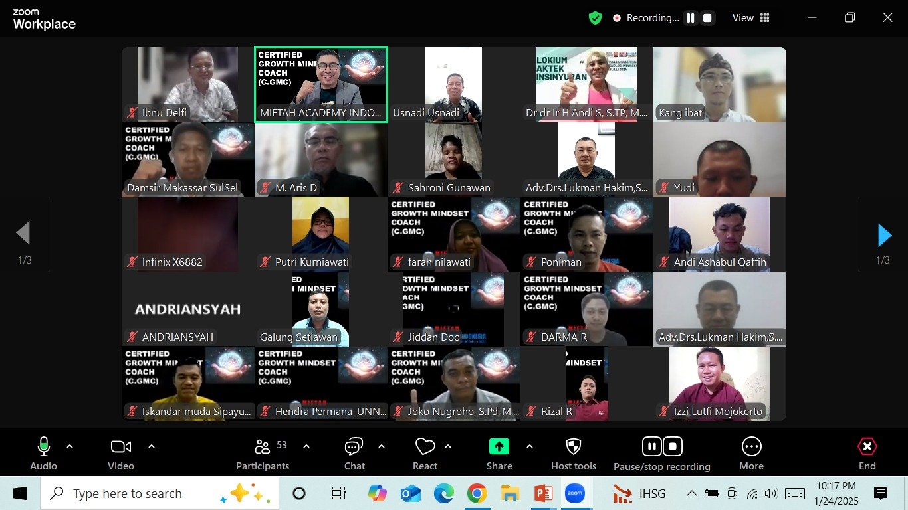Expand the Participants options caret

(306, 446)
